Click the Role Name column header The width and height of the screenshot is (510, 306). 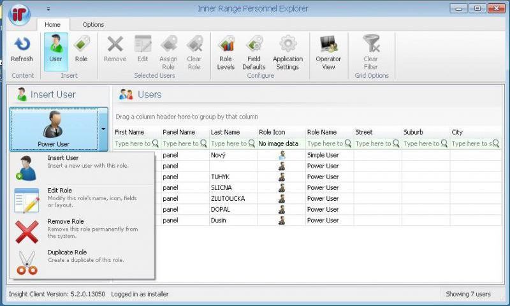click(x=322, y=133)
